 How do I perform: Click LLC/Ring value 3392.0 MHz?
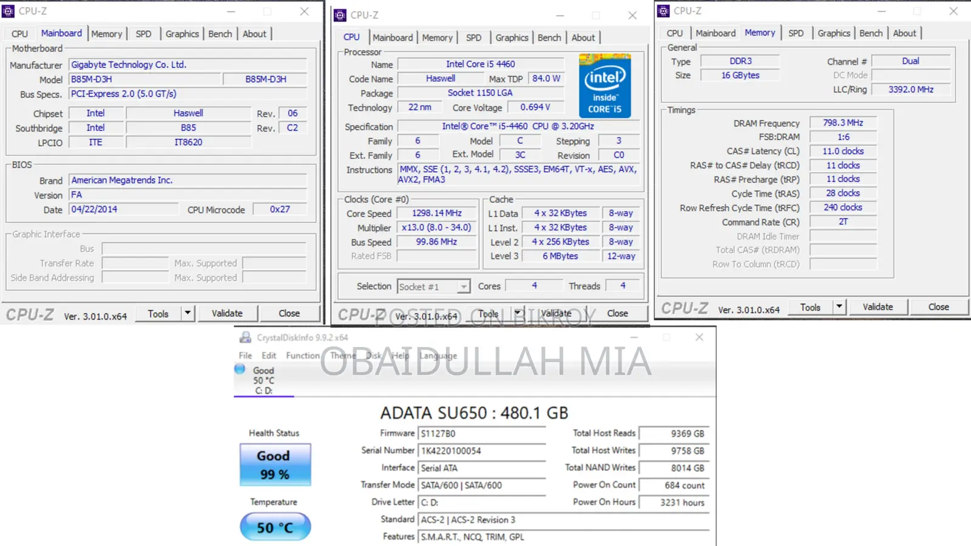(x=911, y=89)
